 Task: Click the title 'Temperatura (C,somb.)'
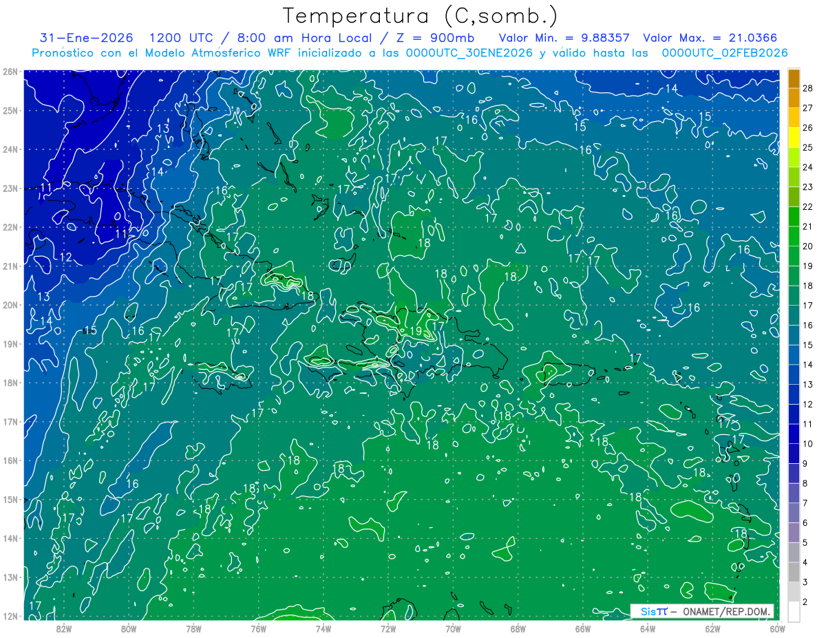point(421,16)
